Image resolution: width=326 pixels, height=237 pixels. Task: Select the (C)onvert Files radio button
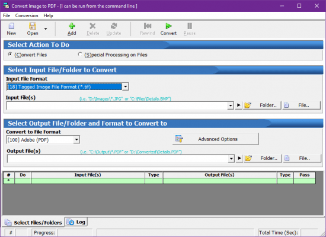click(x=9, y=55)
